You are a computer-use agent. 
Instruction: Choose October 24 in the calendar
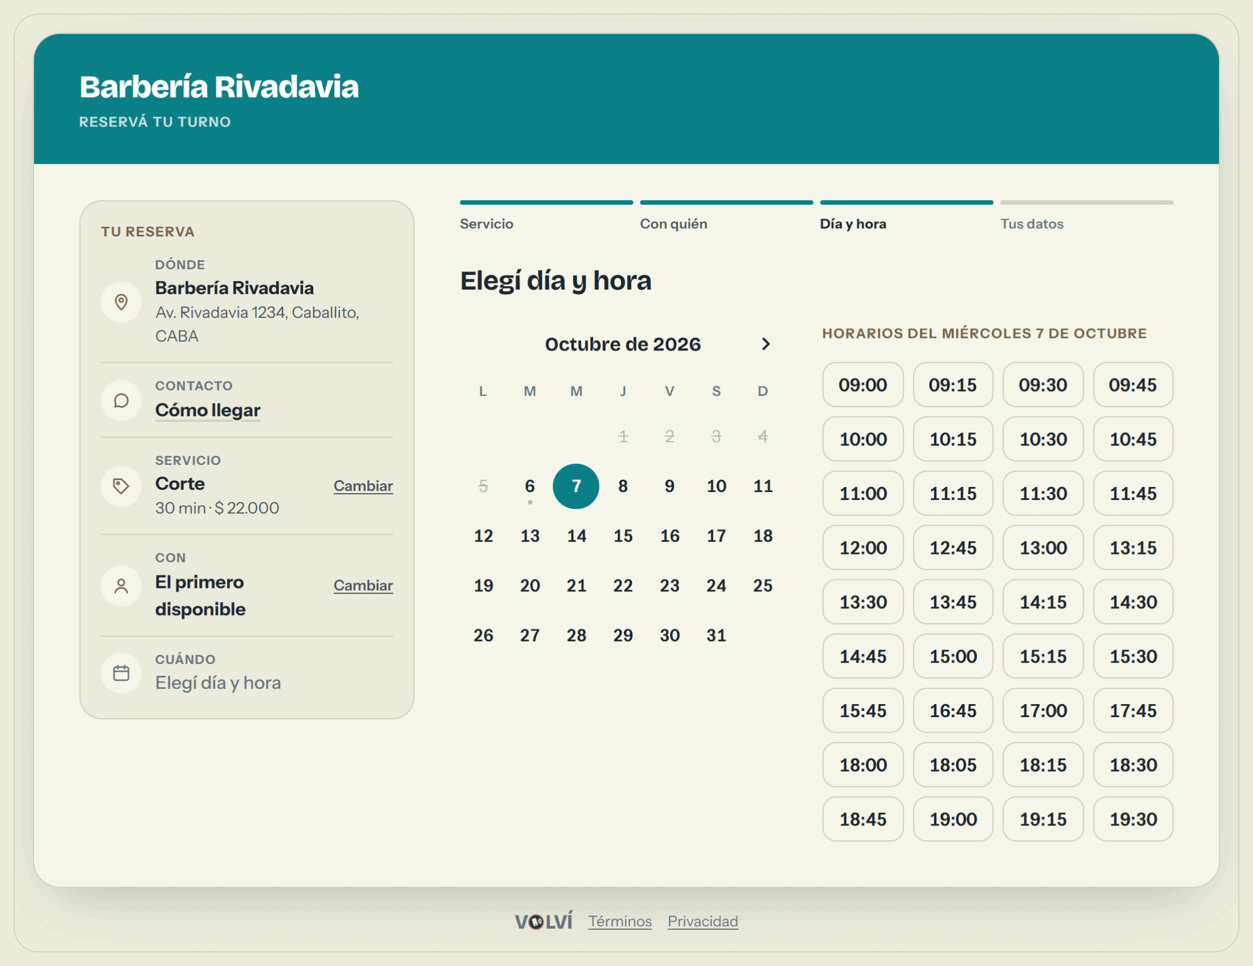click(x=716, y=586)
